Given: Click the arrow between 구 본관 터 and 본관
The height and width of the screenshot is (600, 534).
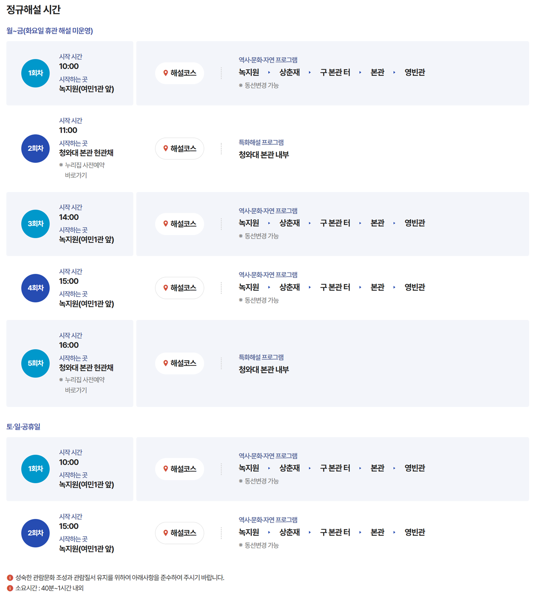Looking at the screenshot, I should (360, 73).
